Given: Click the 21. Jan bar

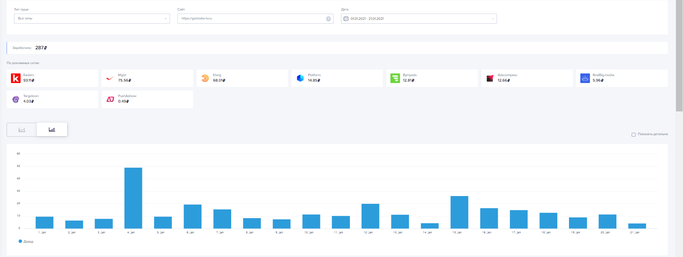Looking at the screenshot, I should pos(637,226).
